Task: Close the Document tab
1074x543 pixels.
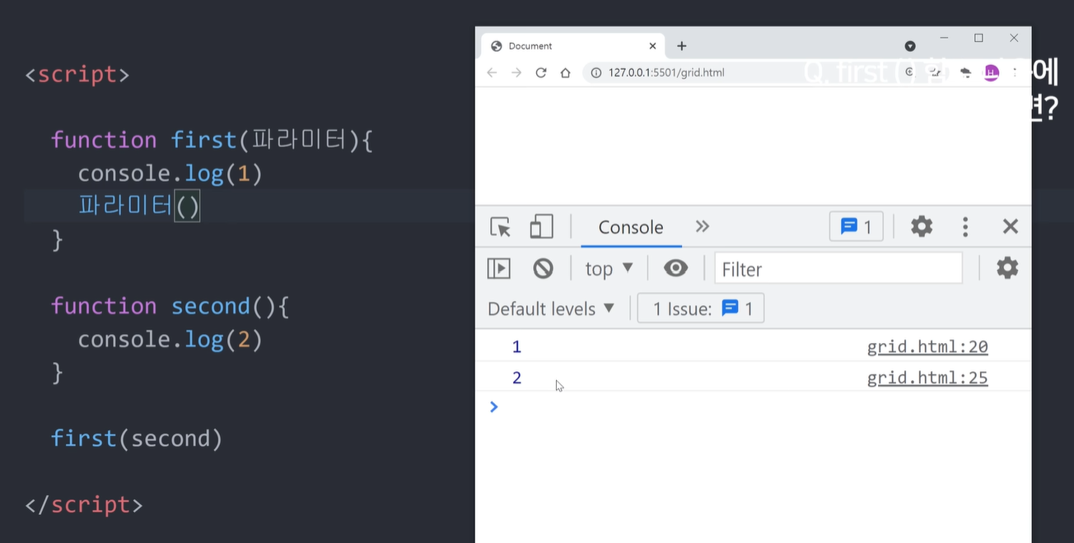Action: point(653,46)
